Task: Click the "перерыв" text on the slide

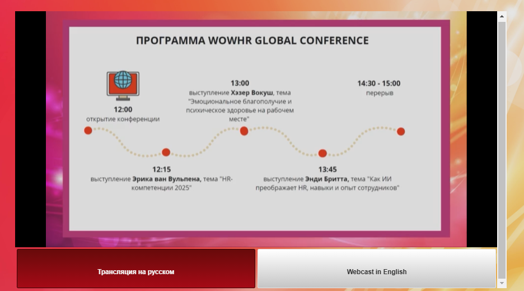Action: pyautogui.click(x=380, y=93)
